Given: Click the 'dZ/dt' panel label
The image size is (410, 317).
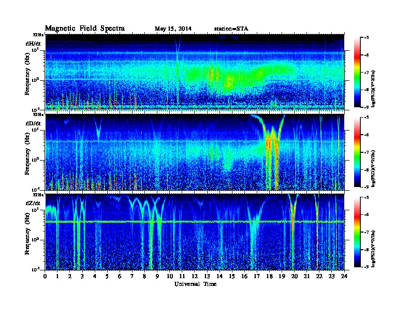Looking at the screenshot, I should coord(33,203).
